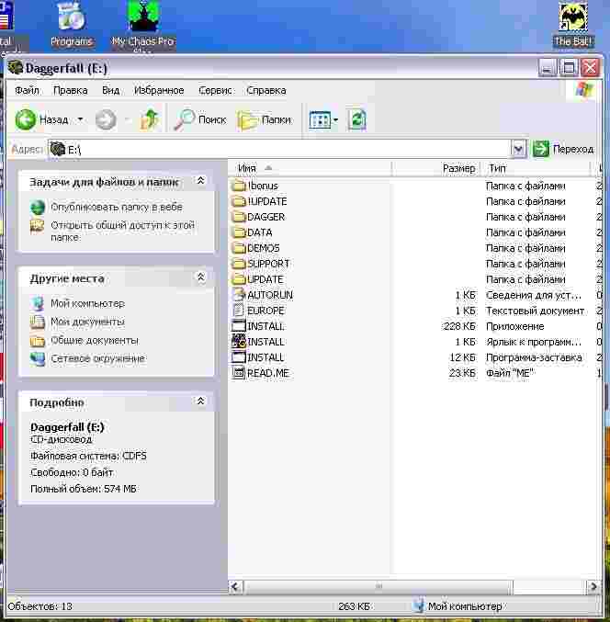The width and height of the screenshot is (610, 622).
Task: Click Опубликовать папку в вебе link
Action: click(x=116, y=208)
